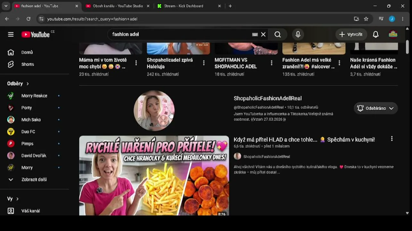412x231 pixels.
Task: Open options for "Fashion Adel má velké zranění" video
Action: pos(339,63)
